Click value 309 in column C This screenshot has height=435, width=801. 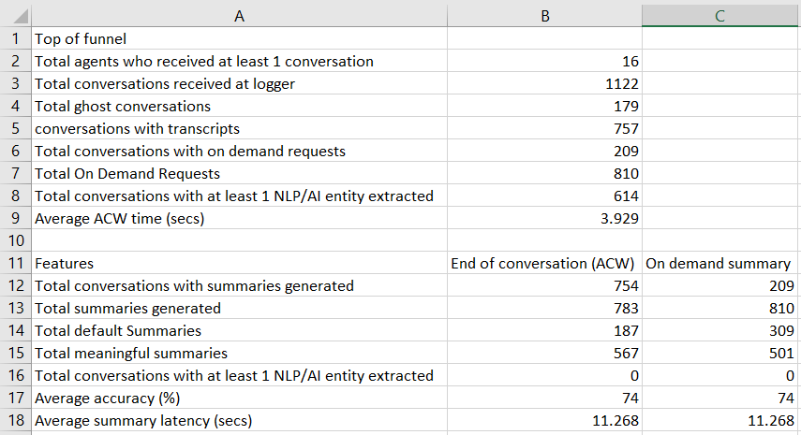click(719, 330)
